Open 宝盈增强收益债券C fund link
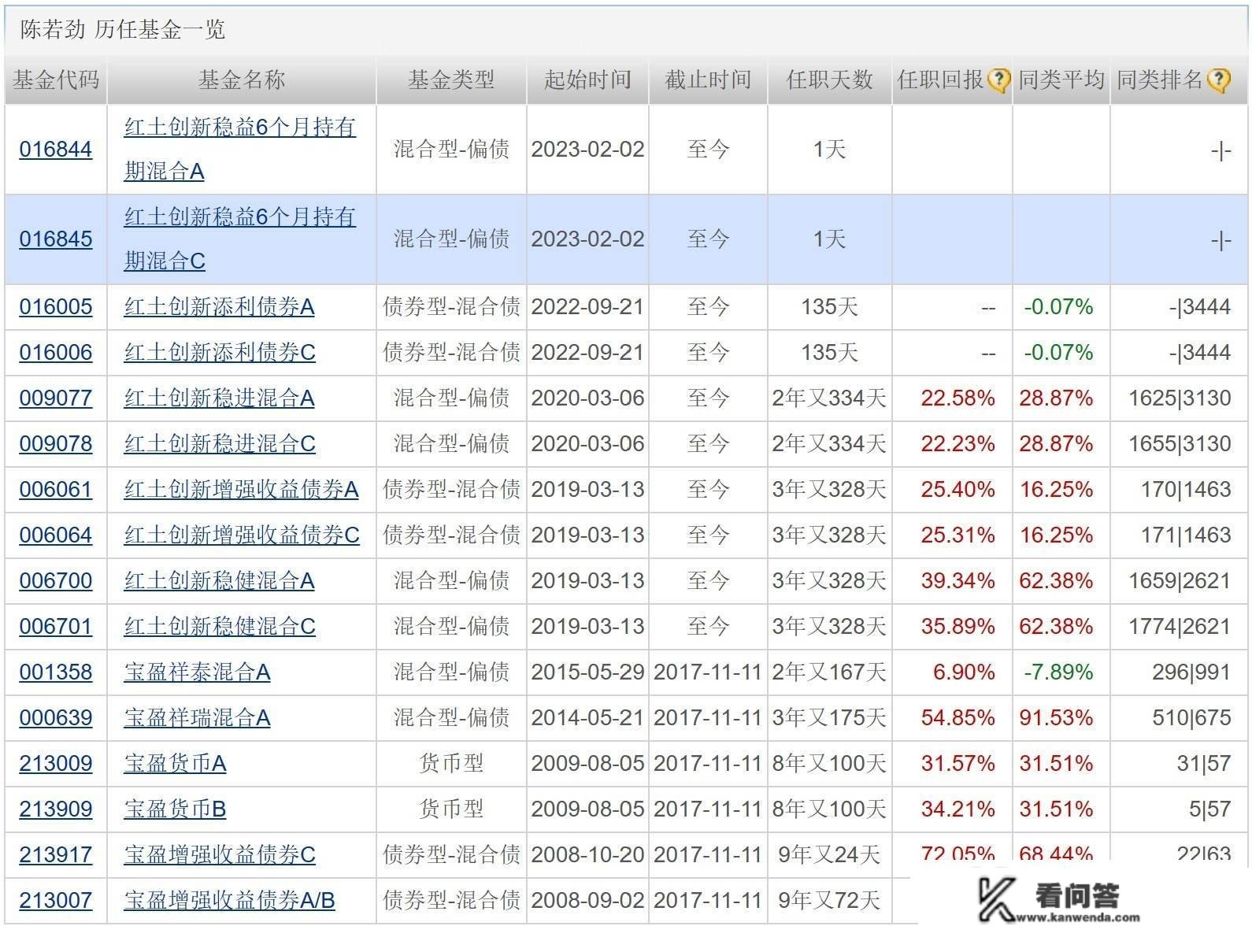Image resolution: width=1252 pixels, height=926 pixels. [x=220, y=855]
